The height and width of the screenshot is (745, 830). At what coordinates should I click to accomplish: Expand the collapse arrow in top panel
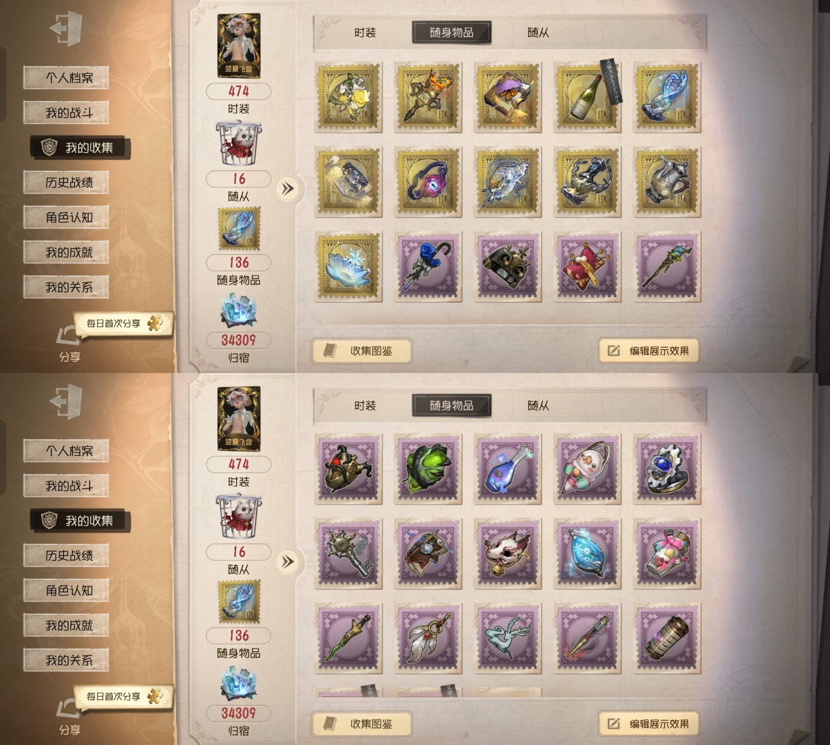(x=287, y=189)
